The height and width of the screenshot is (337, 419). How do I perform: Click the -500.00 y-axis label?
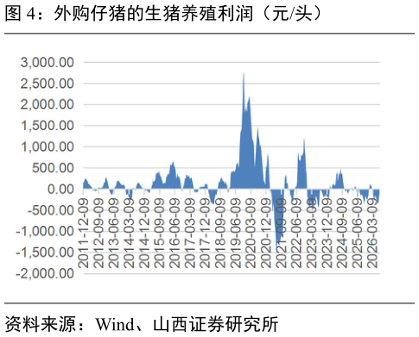(x=51, y=210)
